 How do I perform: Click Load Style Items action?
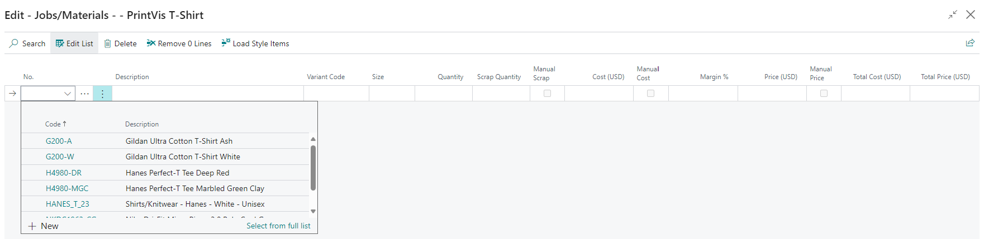coord(255,43)
